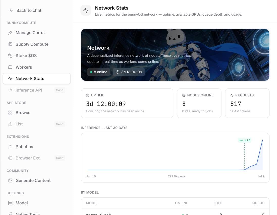Click the 8 idle, ready for jobs text
The image size is (277, 215).
coord(197,111)
